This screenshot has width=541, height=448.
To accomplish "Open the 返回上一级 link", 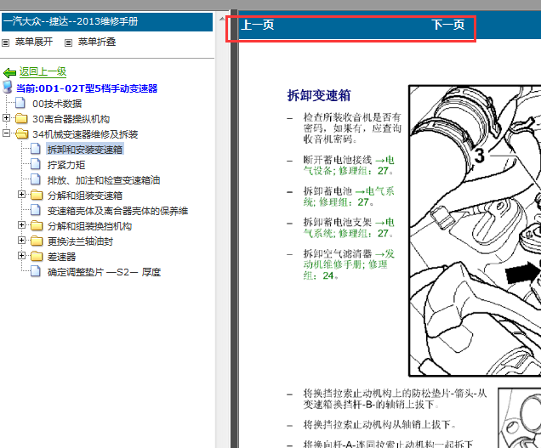I will pyautogui.click(x=43, y=71).
